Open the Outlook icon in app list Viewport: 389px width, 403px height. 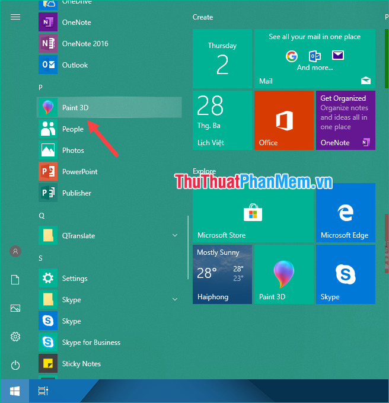[x=48, y=65]
